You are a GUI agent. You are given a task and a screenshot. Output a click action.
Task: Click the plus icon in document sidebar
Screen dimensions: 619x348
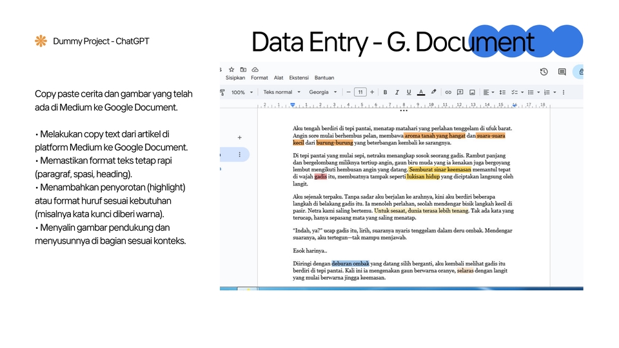pyautogui.click(x=240, y=137)
